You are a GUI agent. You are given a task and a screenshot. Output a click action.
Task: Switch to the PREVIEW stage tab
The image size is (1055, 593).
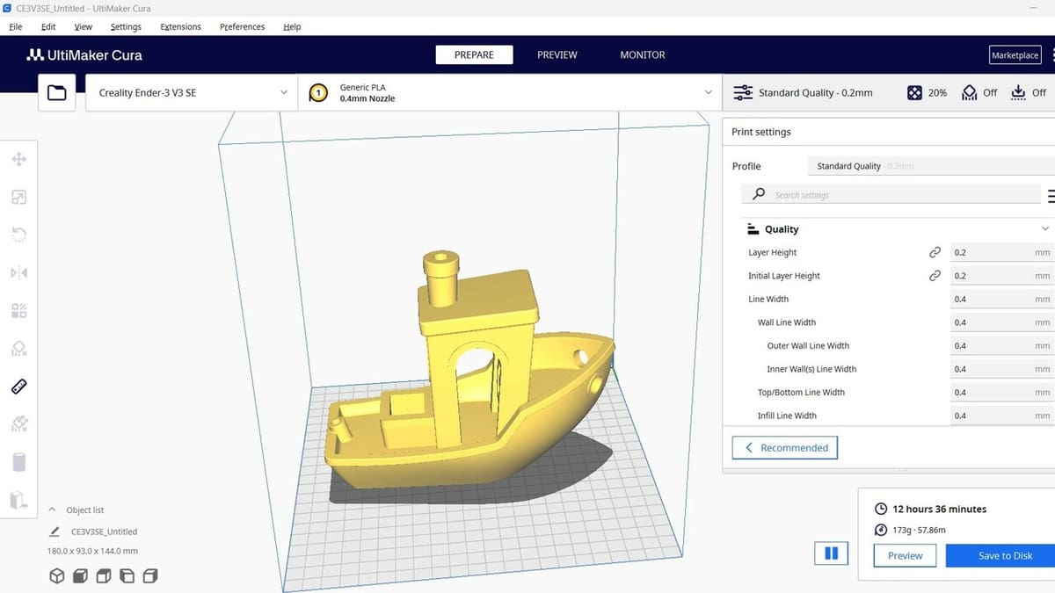point(557,54)
